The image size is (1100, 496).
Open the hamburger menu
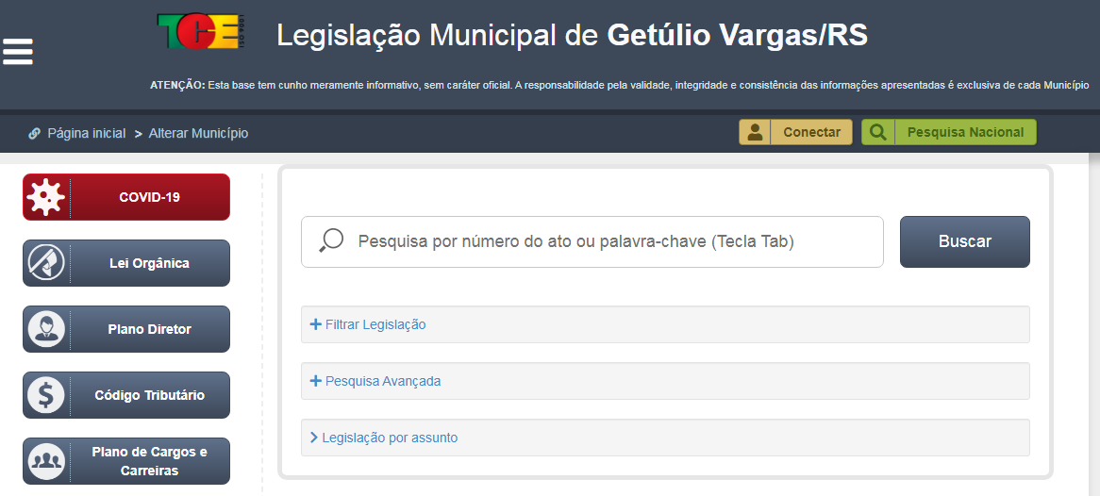(x=18, y=52)
